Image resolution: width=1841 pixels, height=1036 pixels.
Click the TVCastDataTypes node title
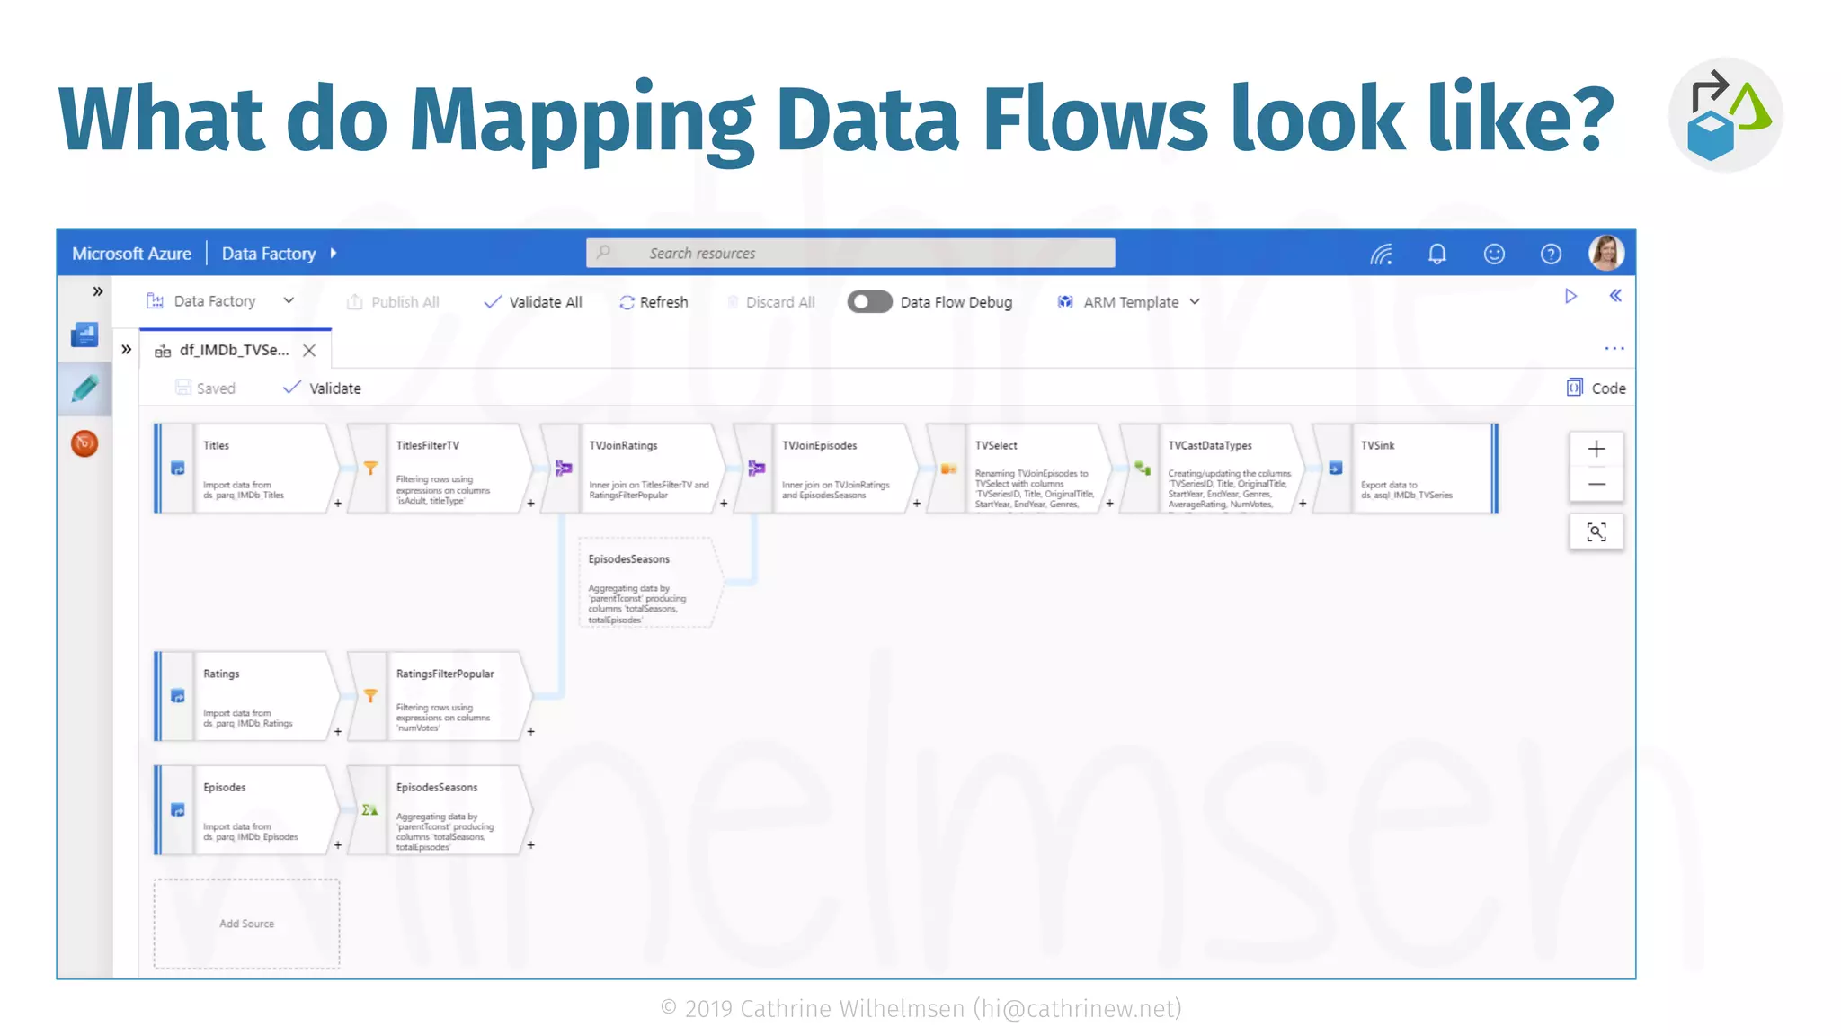tap(1210, 446)
